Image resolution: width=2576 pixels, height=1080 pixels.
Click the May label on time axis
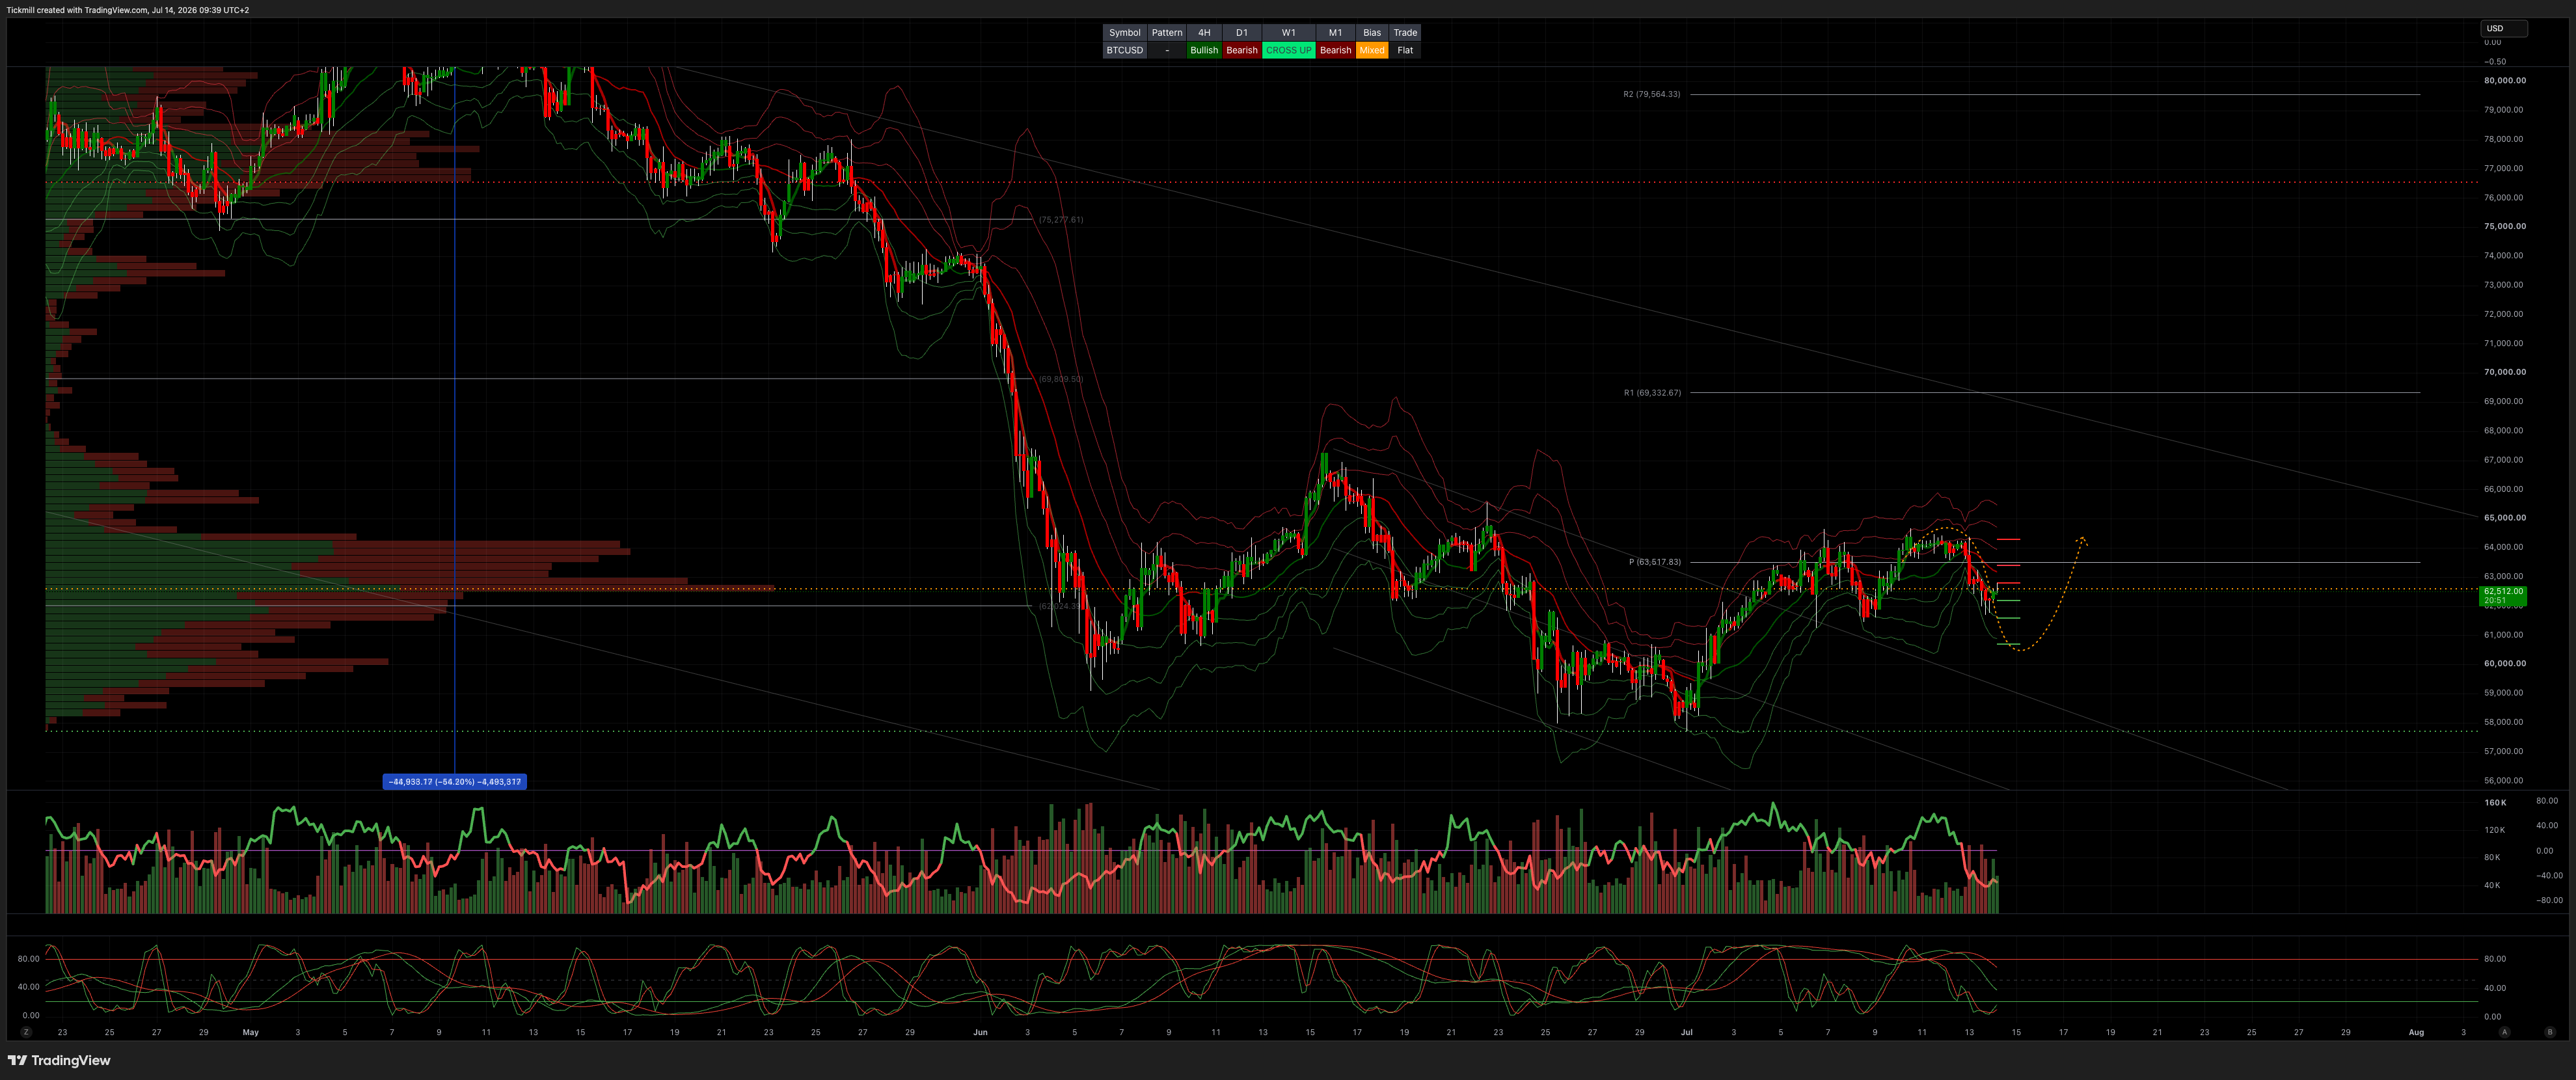pyautogui.click(x=250, y=1032)
